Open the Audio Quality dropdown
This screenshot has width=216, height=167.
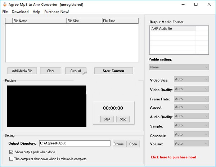[191, 116]
